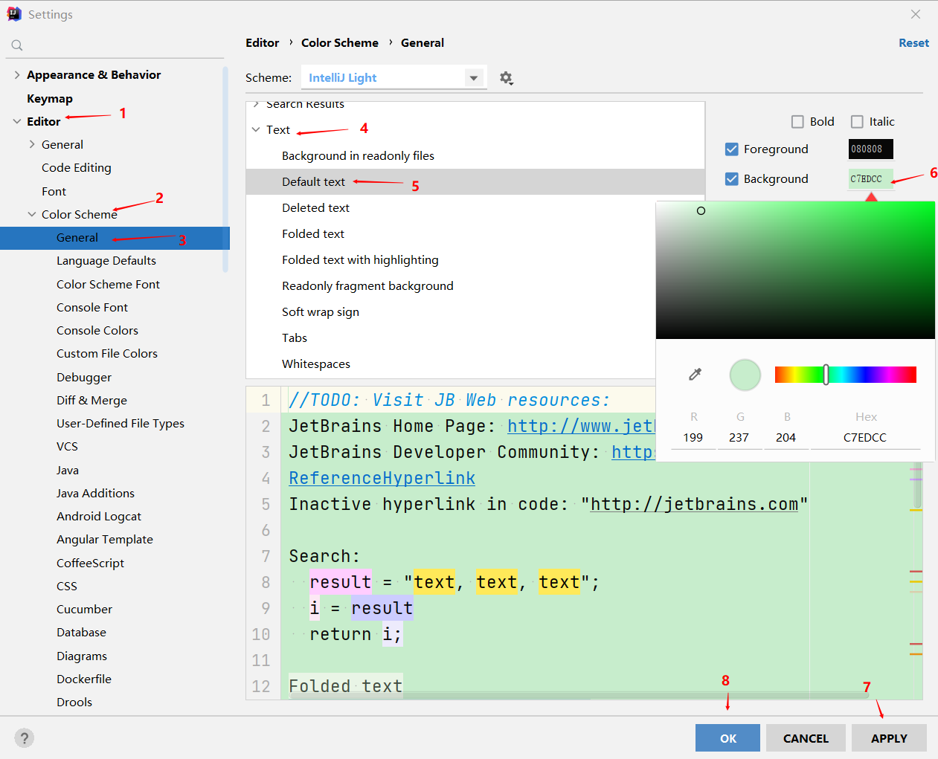Click the APPLY button

coord(889,738)
